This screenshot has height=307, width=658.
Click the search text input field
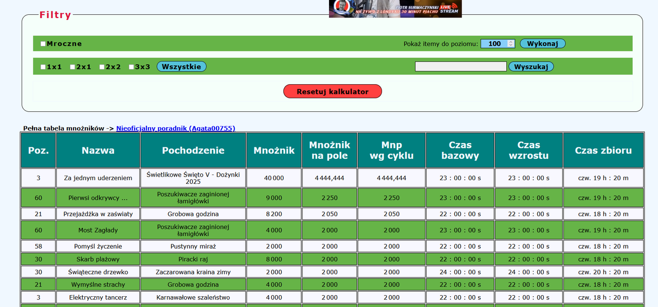461,67
